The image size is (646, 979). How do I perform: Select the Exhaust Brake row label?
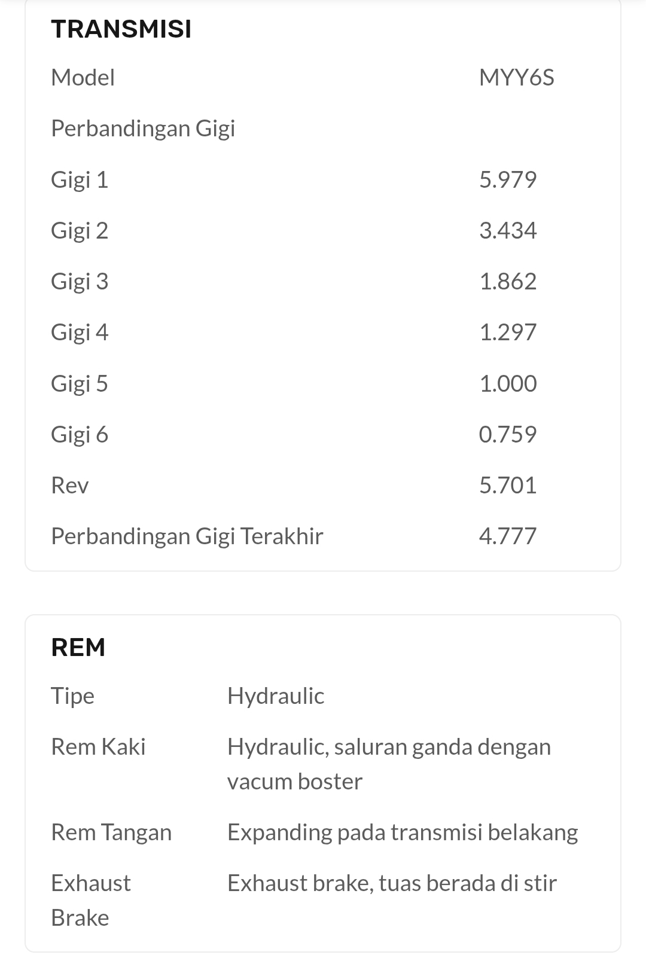[x=90, y=900]
